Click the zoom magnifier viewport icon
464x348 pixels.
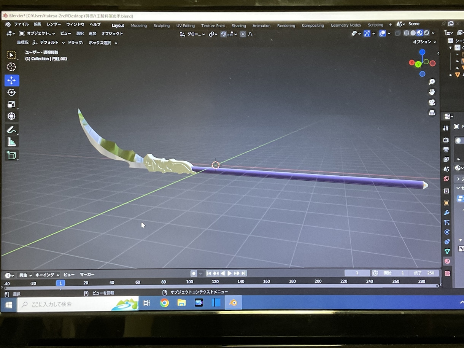pyautogui.click(x=432, y=82)
